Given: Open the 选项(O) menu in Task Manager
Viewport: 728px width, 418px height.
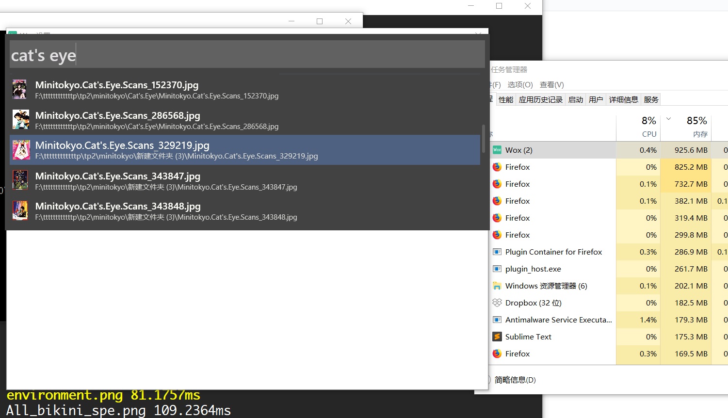Looking at the screenshot, I should 519,84.
